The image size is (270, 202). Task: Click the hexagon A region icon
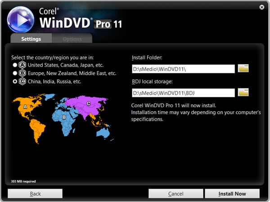point(22,65)
